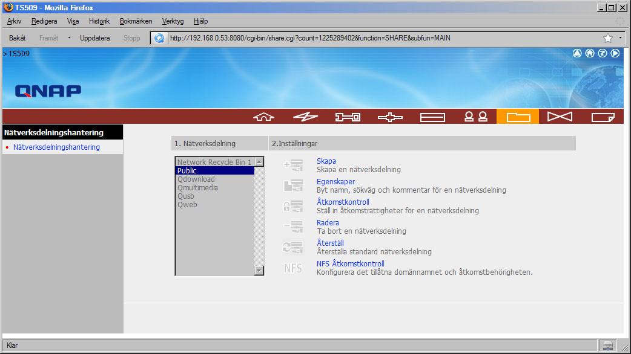Click the Firefox bookmark star in address bar

tap(607, 38)
